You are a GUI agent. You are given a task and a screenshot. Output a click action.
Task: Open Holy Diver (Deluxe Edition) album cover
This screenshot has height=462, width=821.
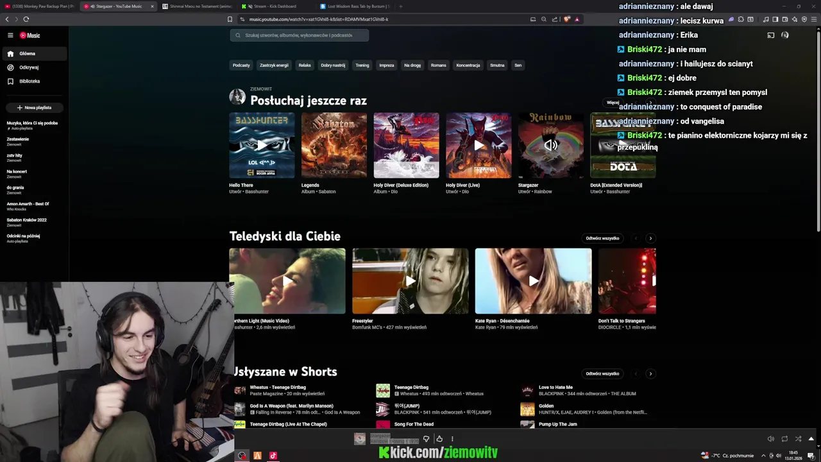coord(407,146)
